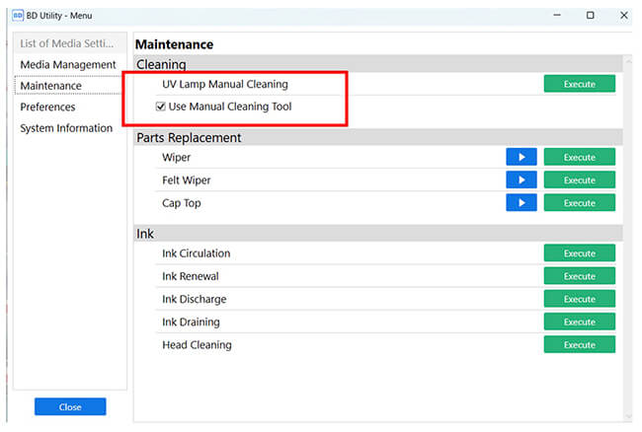Click the BD Utility app icon in title bar
This screenshot has width=642, height=432.
click(18, 16)
